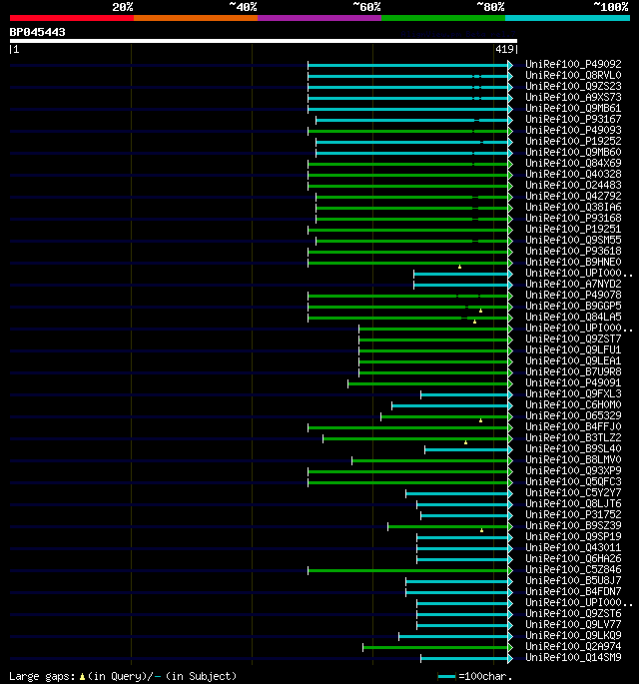
Task: Select label UniRef100_O65329
Action: (573, 415)
